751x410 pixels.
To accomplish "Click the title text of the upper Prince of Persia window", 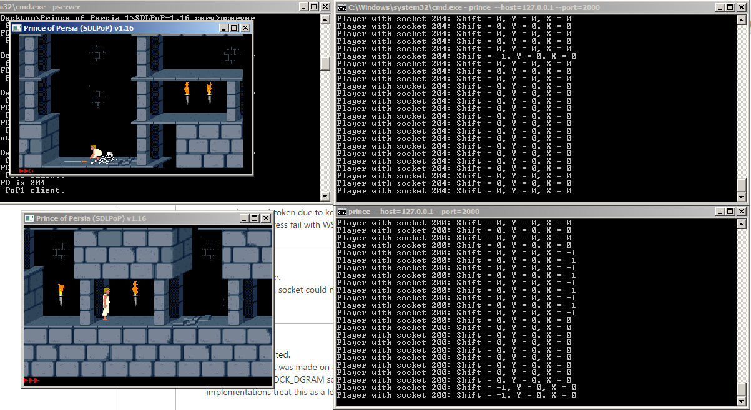I will pyautogui.click(x=79, y=28).
